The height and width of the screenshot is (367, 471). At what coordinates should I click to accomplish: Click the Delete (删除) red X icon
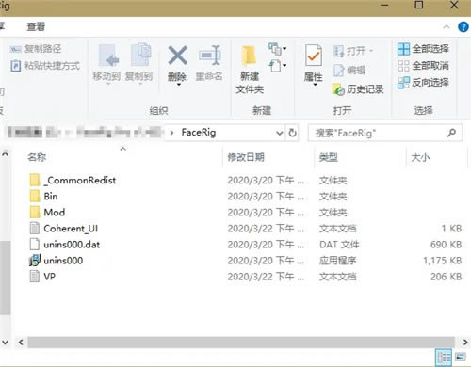[177, 56]
